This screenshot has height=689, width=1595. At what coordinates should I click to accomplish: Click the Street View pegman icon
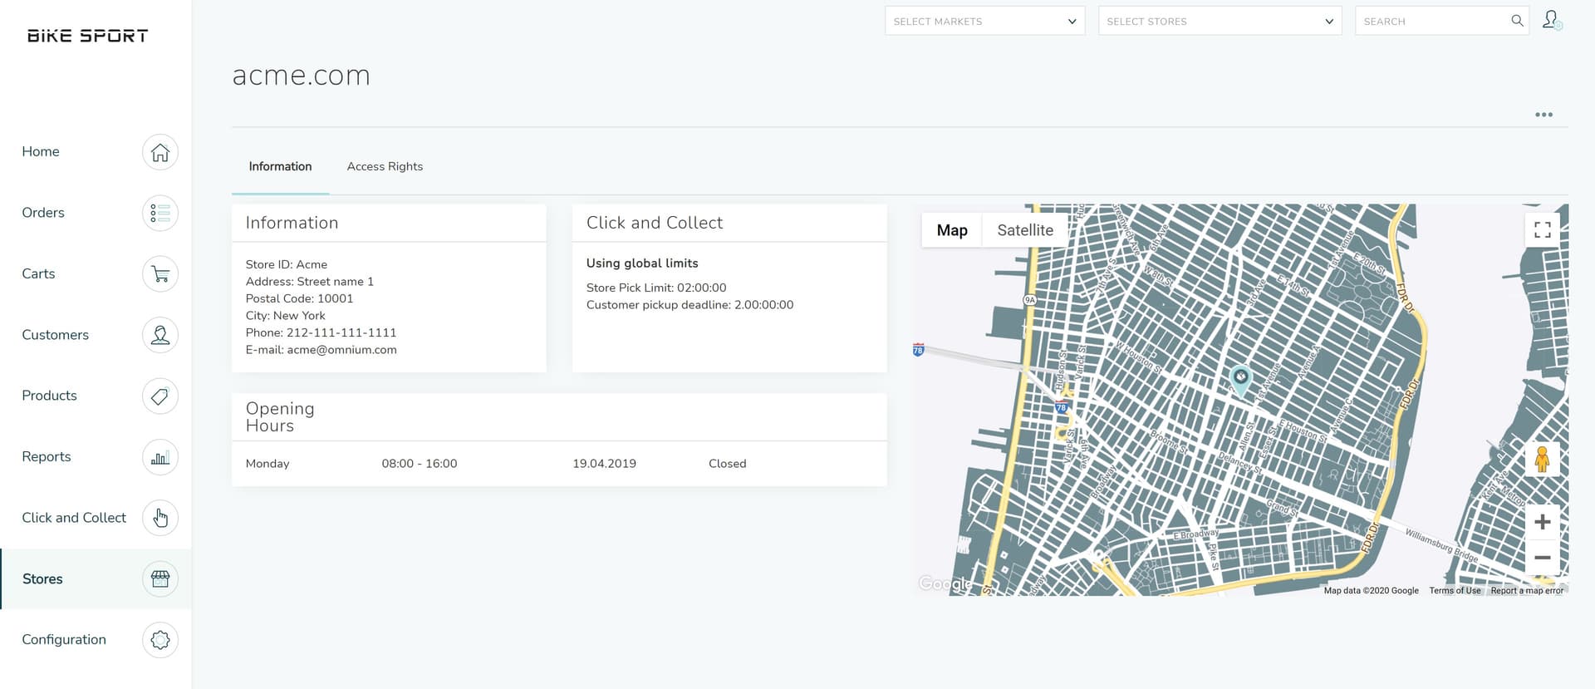click(1543, 459)
